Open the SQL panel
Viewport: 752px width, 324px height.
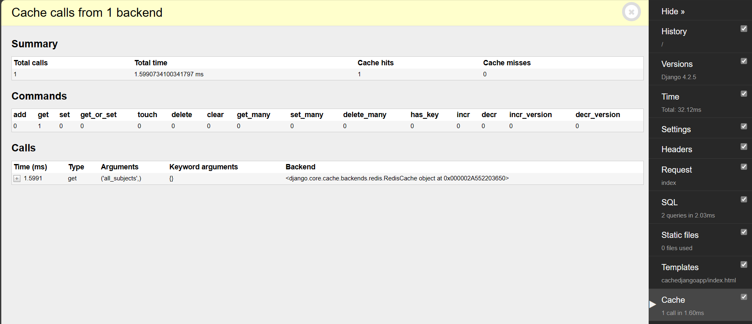669,202
